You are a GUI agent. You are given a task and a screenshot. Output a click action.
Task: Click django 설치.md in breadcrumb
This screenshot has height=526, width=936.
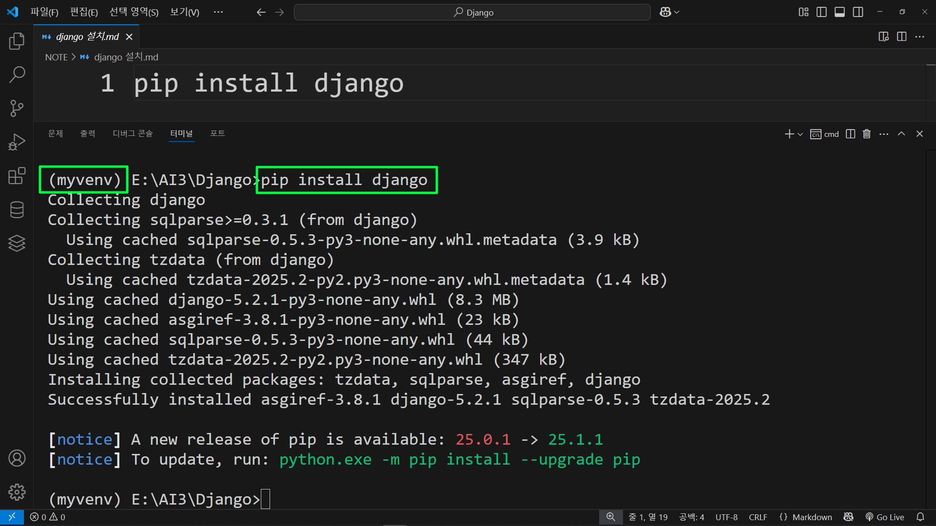click(x=126, y=57)
